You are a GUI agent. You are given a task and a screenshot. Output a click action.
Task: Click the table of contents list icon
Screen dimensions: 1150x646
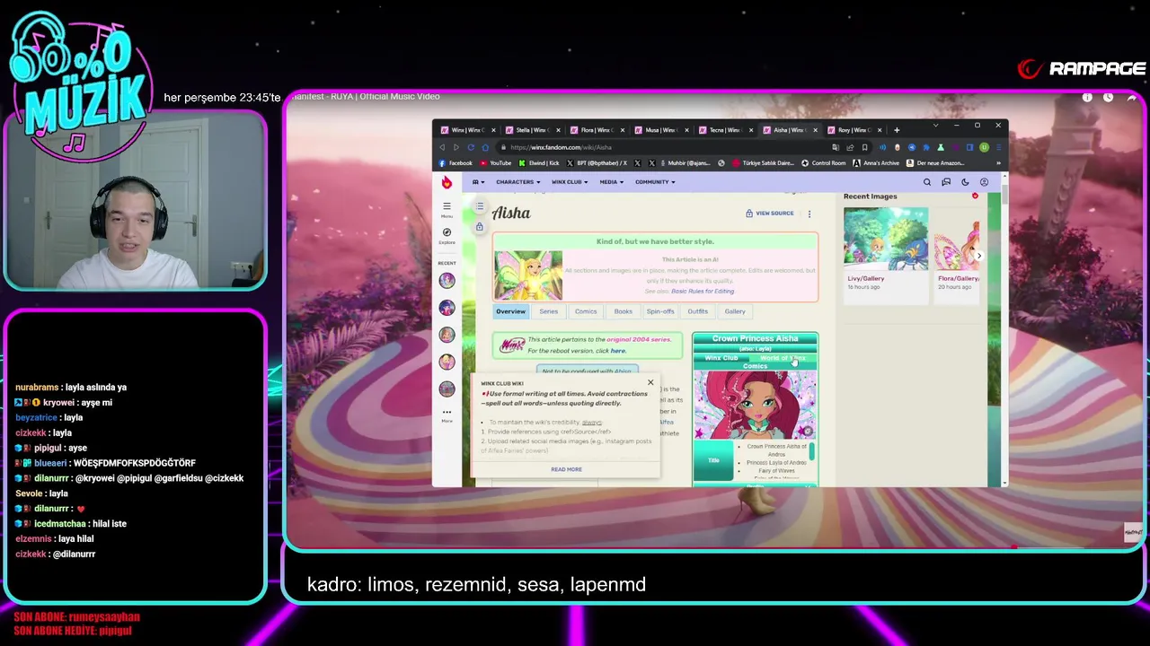480,207
